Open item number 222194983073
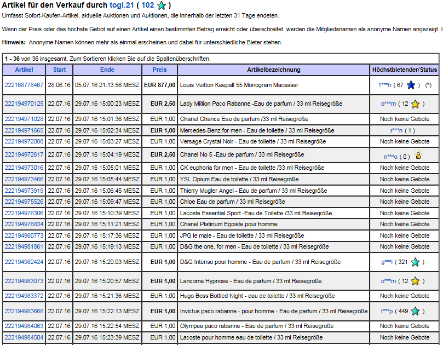Image resolution: width=443 pixels, height=345 pixels. (x=24, y=281)
